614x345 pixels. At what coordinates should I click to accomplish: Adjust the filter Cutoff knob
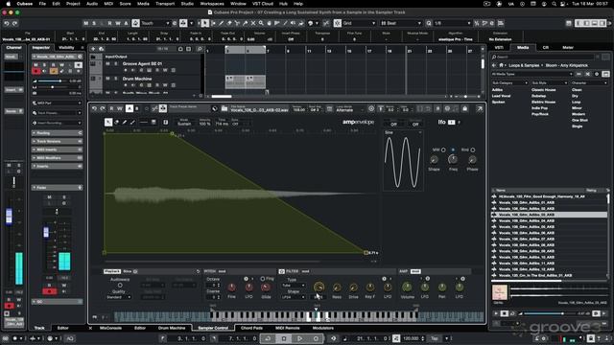(319, 287)
